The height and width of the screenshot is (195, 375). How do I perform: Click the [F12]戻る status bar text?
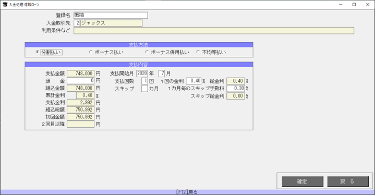[187, 192]
